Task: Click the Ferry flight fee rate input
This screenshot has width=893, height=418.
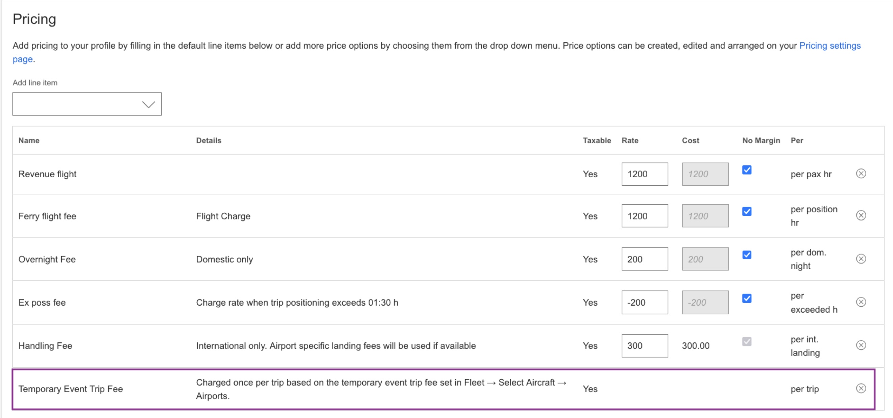Action: pos(645,216)
